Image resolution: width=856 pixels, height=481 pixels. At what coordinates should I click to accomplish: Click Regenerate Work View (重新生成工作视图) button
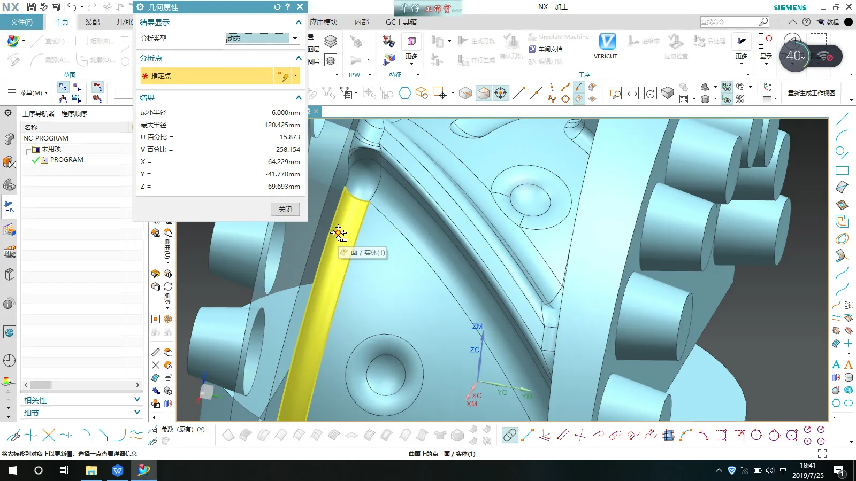[x=811, y=93]
